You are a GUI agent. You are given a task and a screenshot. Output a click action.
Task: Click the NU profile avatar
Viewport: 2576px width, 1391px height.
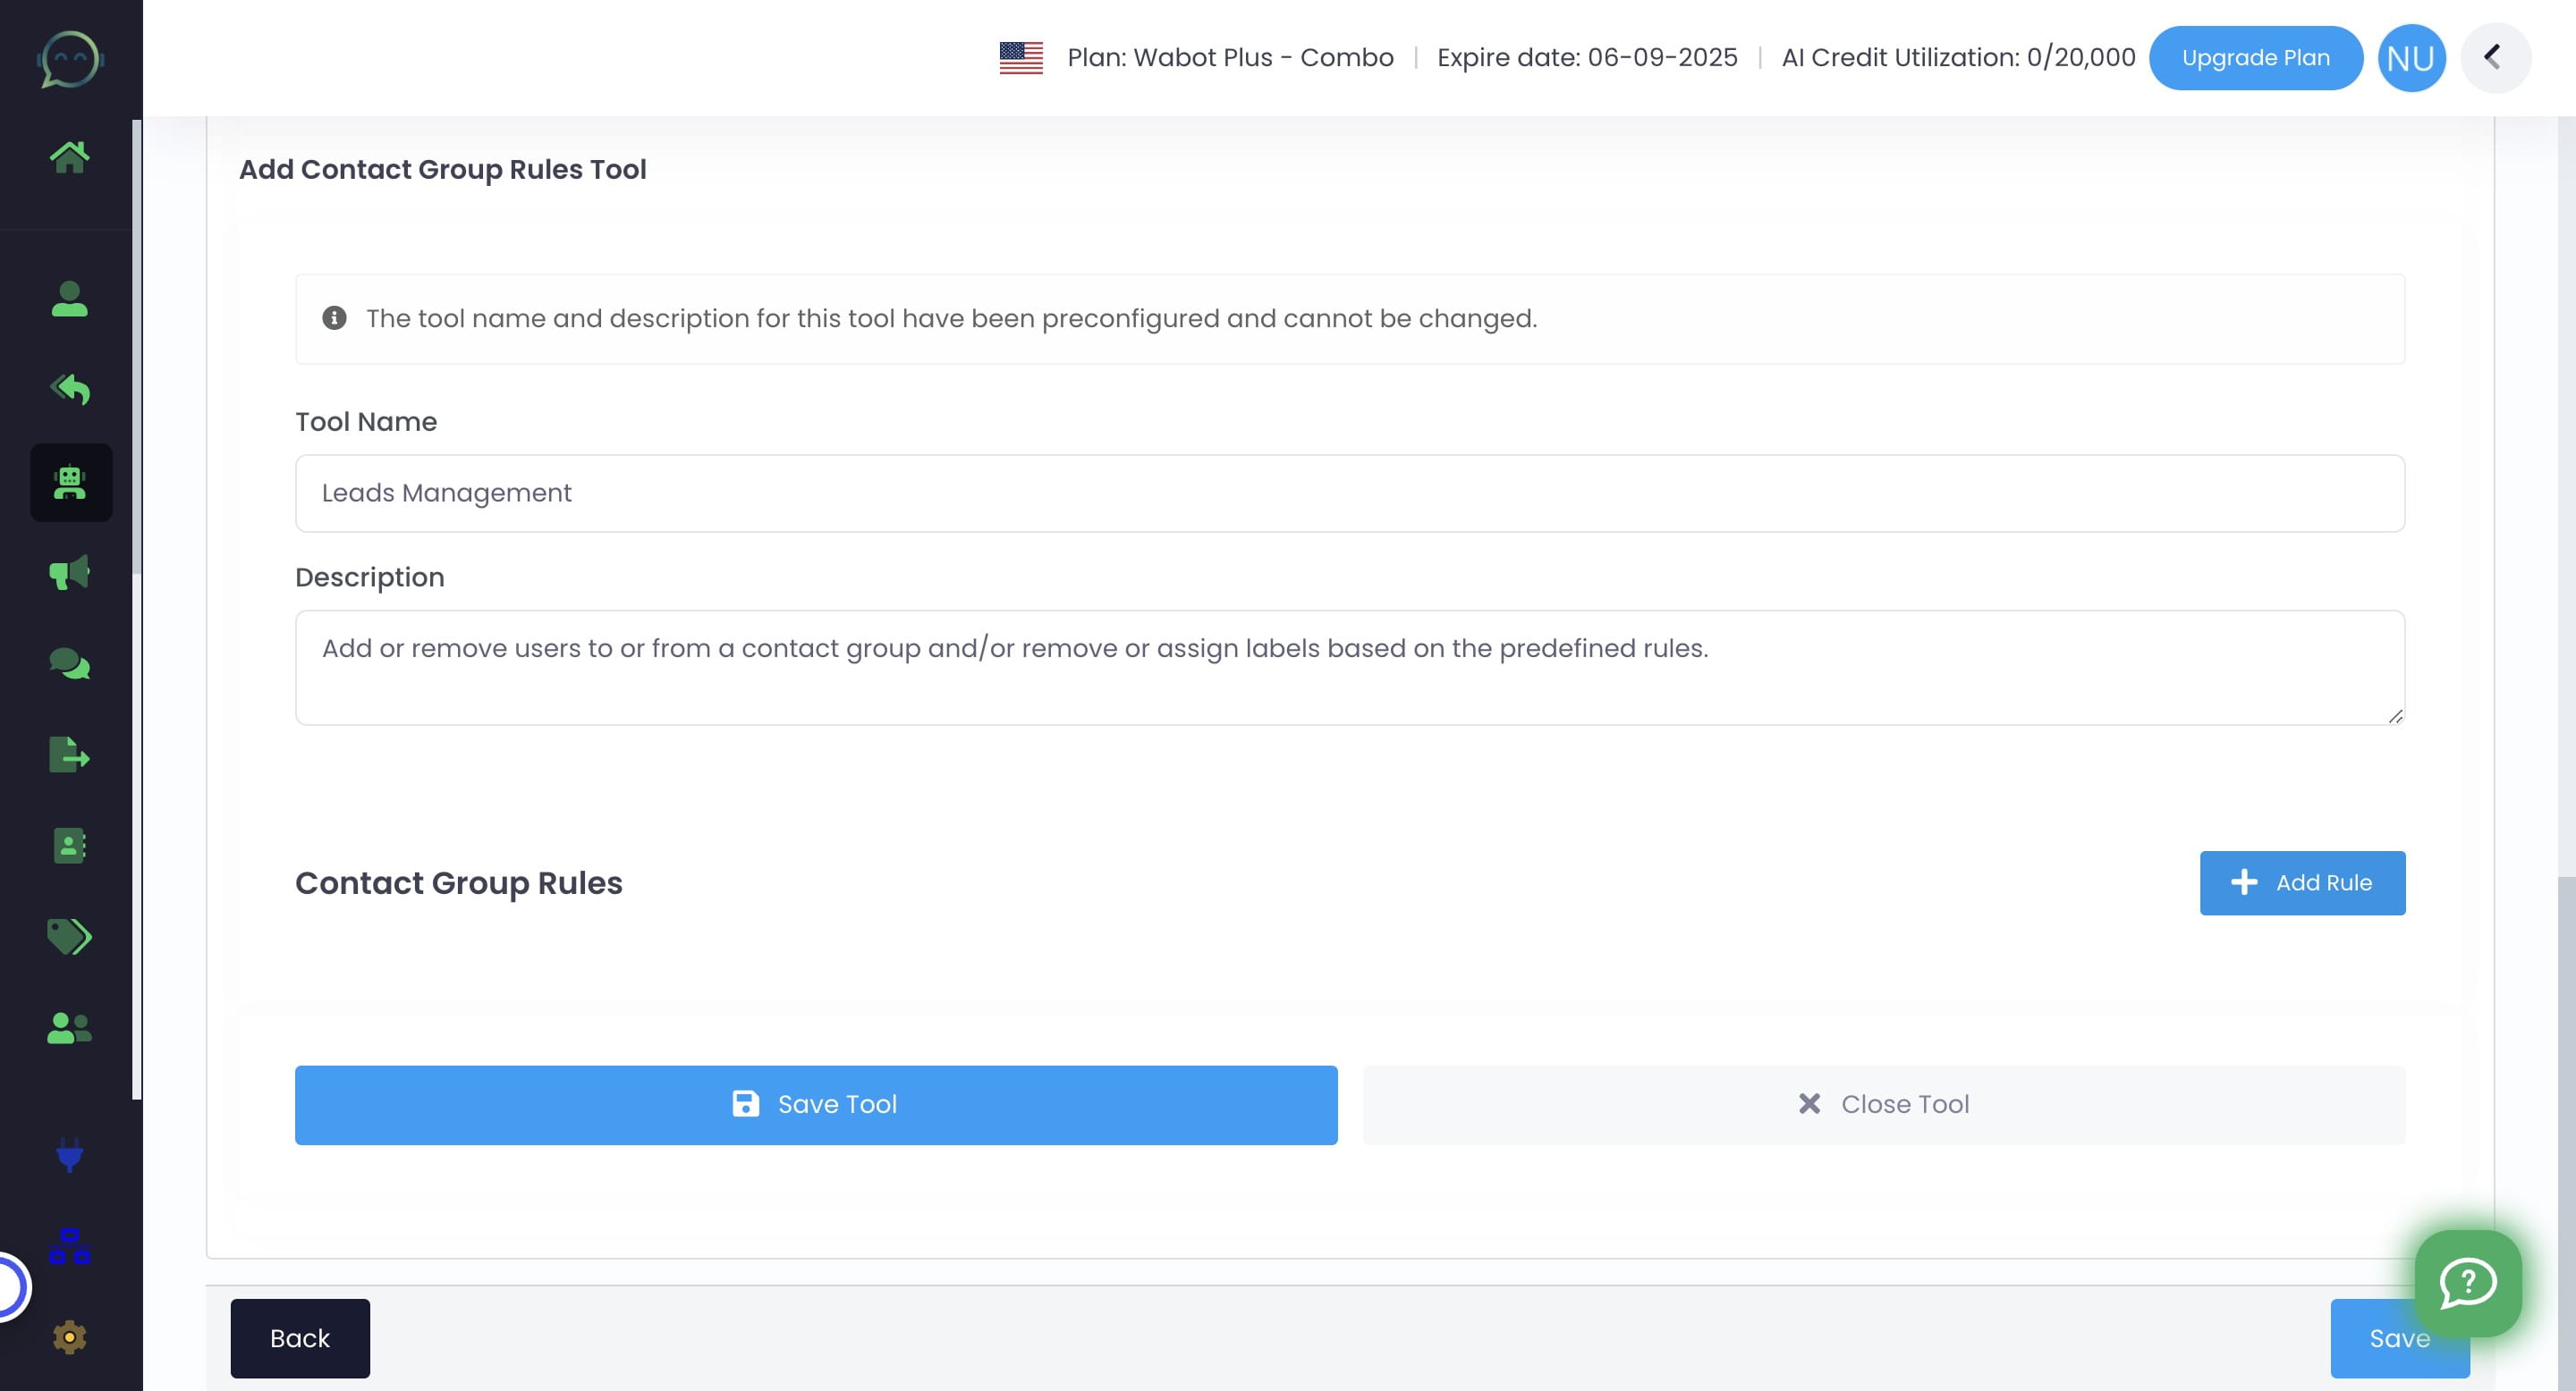point(2411,57)
